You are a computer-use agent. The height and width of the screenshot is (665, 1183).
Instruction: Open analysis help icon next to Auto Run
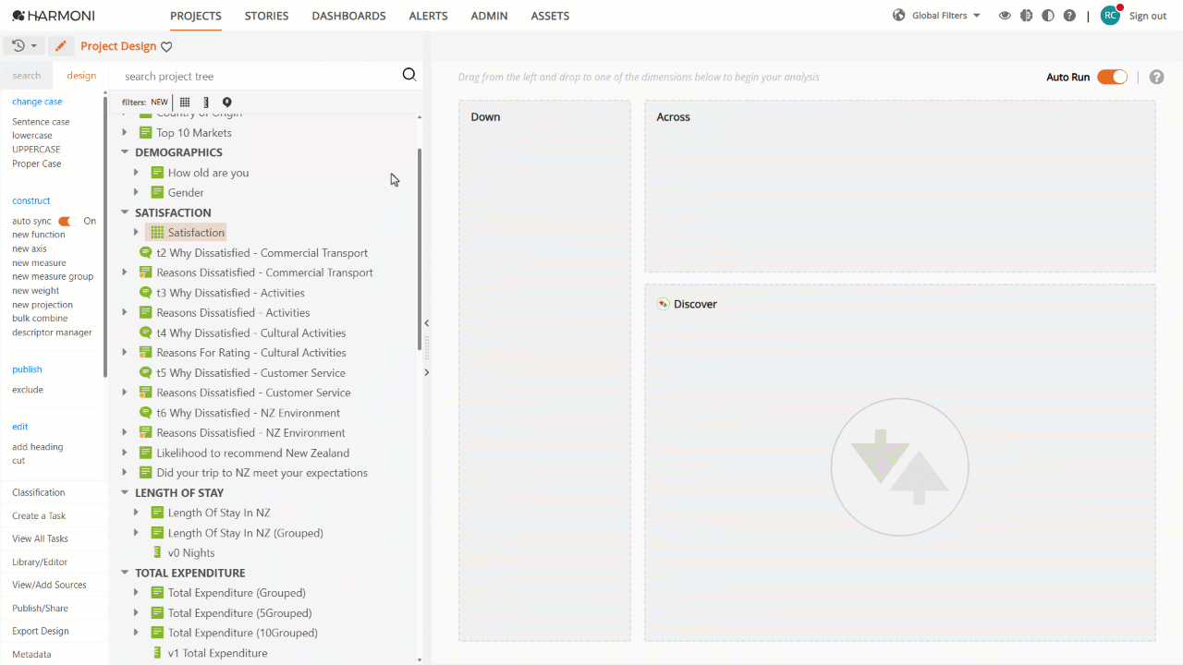(1156, 77)
